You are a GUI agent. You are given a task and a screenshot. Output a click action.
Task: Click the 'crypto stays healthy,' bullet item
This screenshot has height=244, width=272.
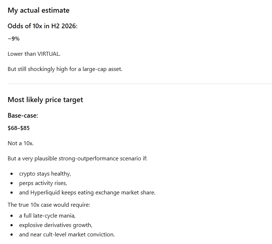point(45,174)
